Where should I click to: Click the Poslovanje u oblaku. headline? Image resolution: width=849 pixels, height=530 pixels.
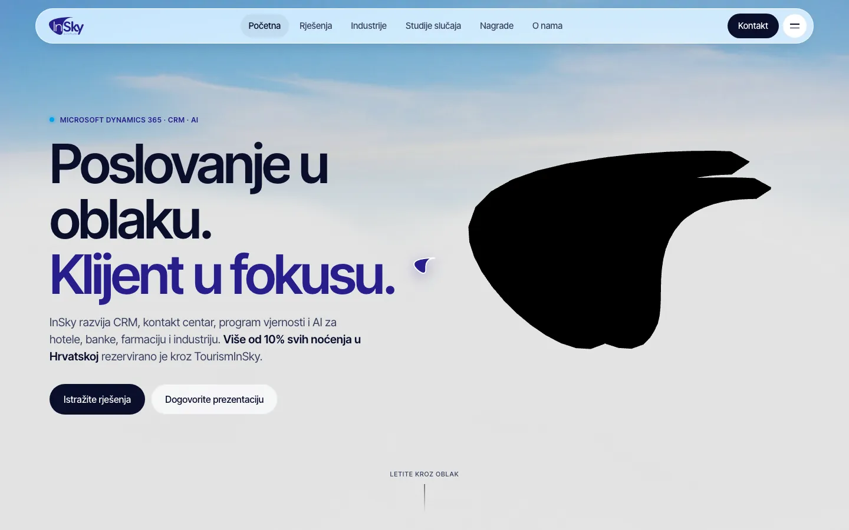coord(189,191)
